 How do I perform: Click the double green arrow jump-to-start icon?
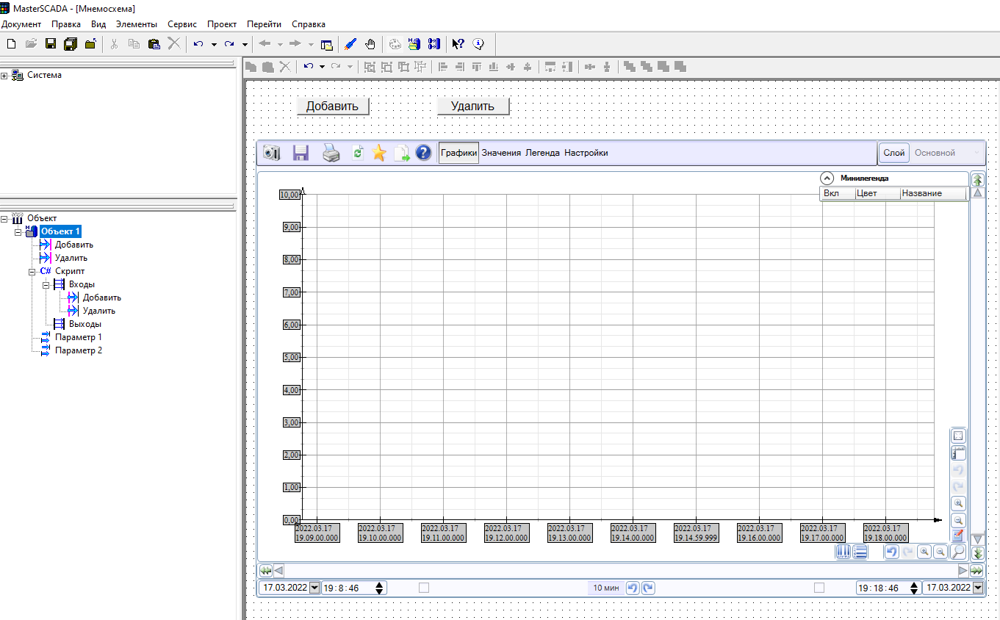point(265,570)
